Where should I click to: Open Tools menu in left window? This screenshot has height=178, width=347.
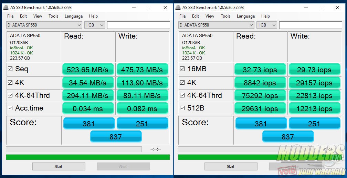pyautogui.click(x=53, y=16)
